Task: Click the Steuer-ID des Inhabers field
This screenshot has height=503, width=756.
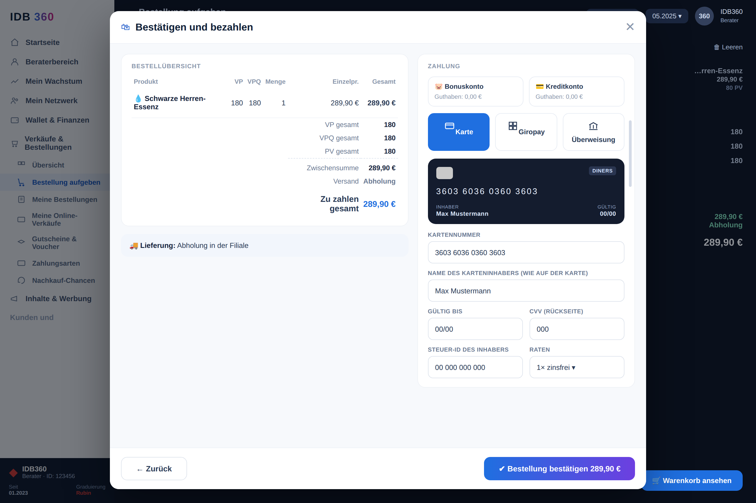Action: (475, 367)
